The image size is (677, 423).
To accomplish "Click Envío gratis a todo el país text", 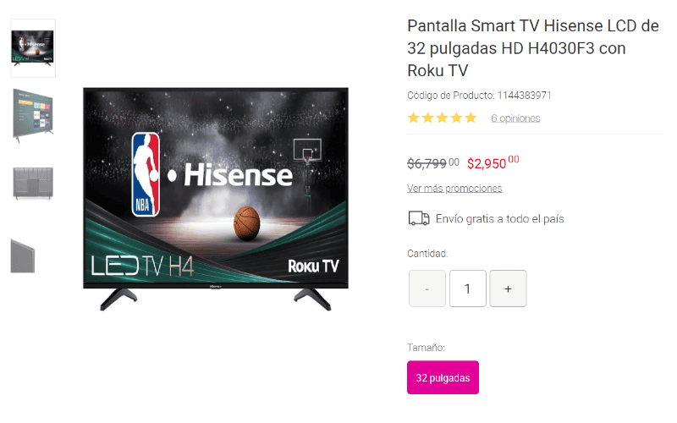I will pyautogui.click(x=499, y=219).
